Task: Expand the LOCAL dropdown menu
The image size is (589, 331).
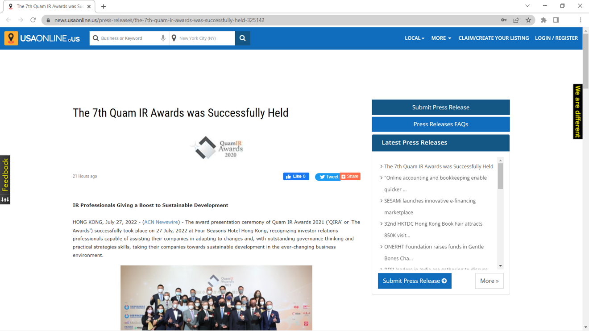Action: pyautogui.click(x=415, y=38)
